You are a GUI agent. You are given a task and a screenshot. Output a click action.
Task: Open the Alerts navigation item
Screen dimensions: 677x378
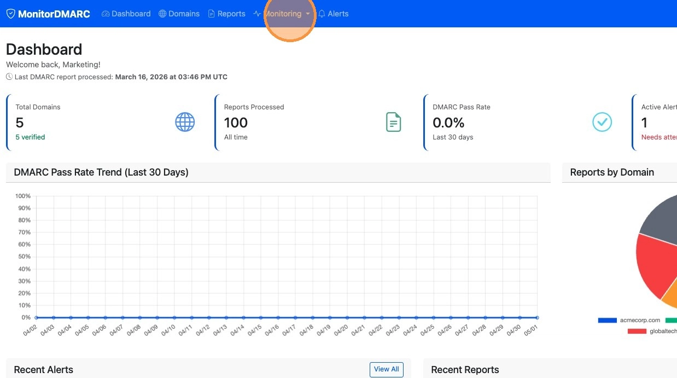tap(334, 14)
